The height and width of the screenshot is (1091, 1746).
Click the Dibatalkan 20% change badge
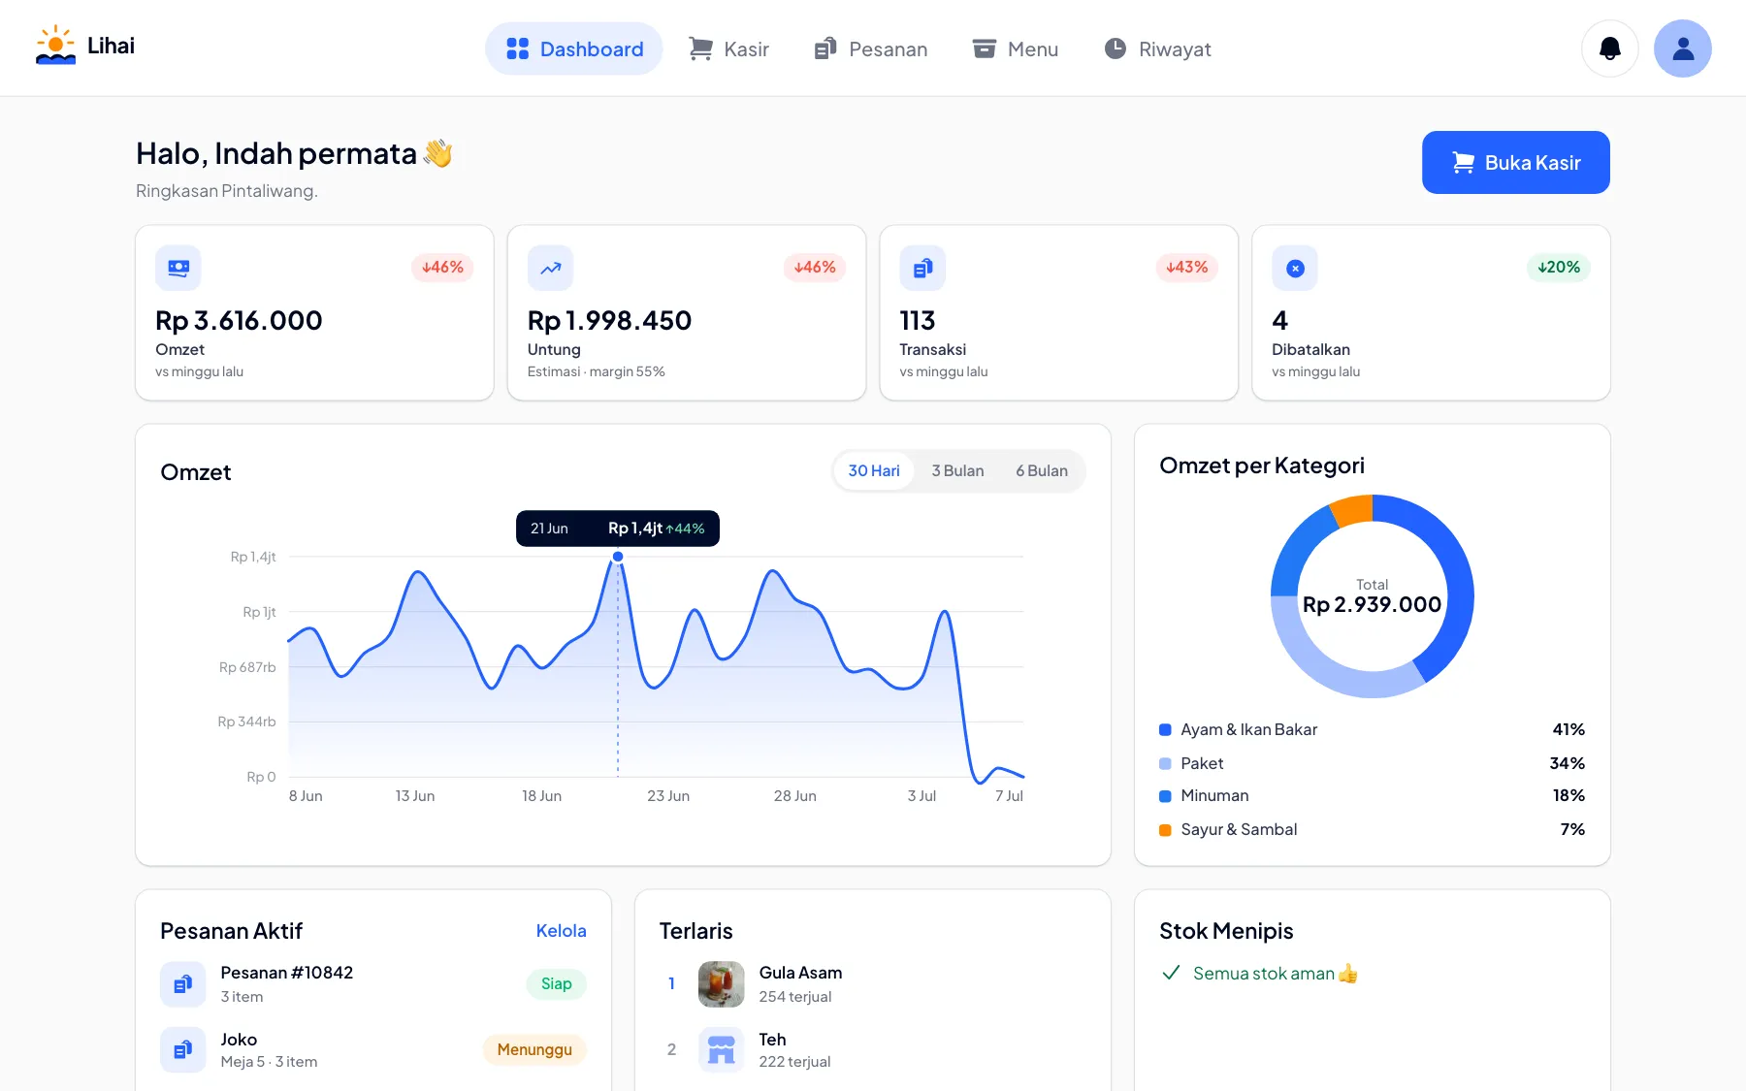click(1559, 268)
